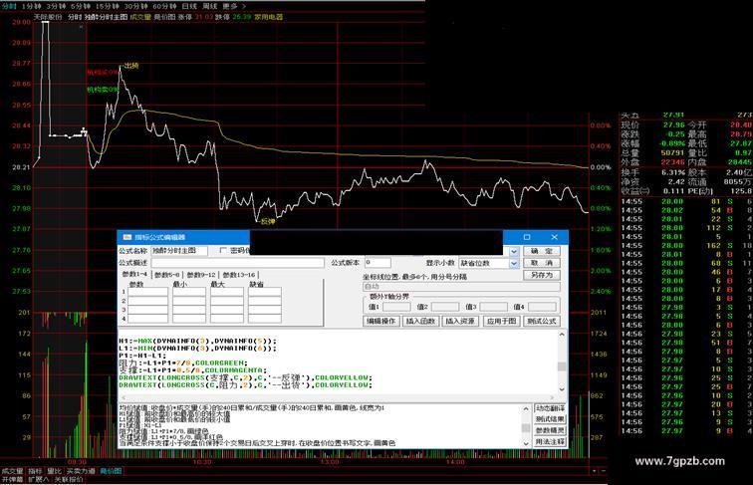Viewport: 753px width, 485px height.
Task: Click parameter row 1 最小 field
Action: [x=189, y=292]
